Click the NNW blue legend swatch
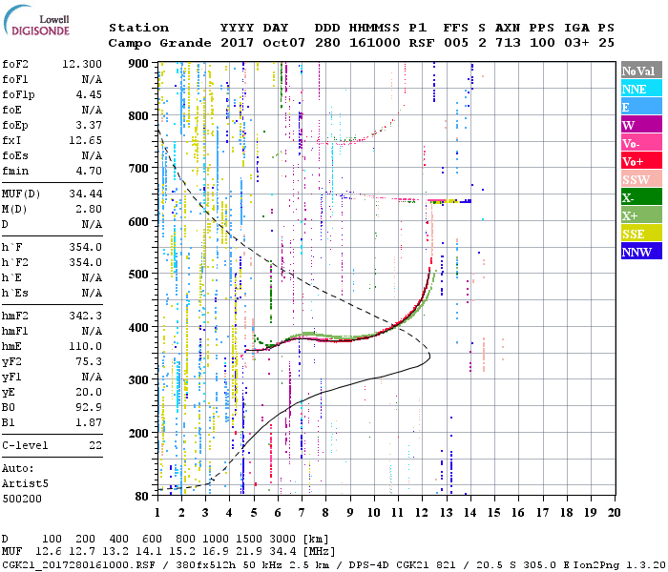The height and width of the screenshot is (572, 668). tap(639, 252)
